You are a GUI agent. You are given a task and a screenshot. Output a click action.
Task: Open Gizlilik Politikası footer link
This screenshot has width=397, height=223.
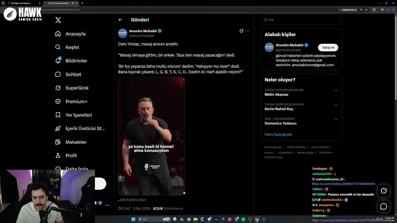297,147
